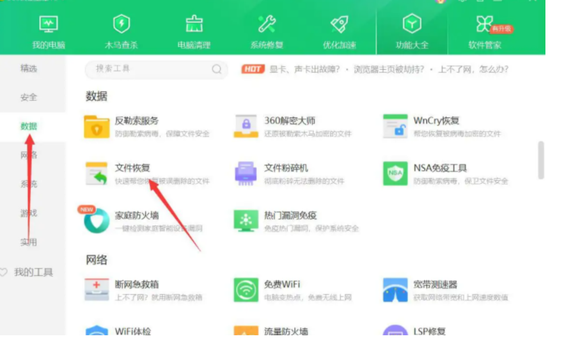
Task: Click WnCry恢复 title text
Action: (436, 120)
